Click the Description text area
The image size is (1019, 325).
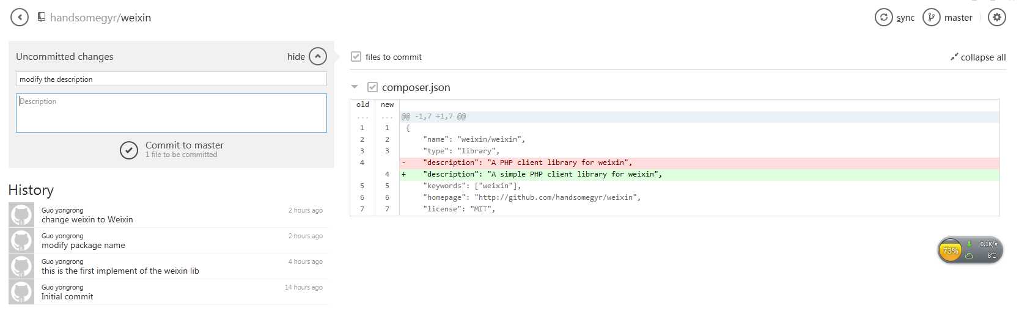pos(171,113)
